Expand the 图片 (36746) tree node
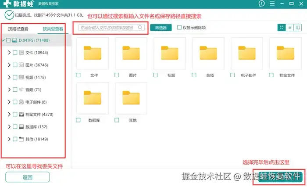307x187 pixels. pos(9,65)
